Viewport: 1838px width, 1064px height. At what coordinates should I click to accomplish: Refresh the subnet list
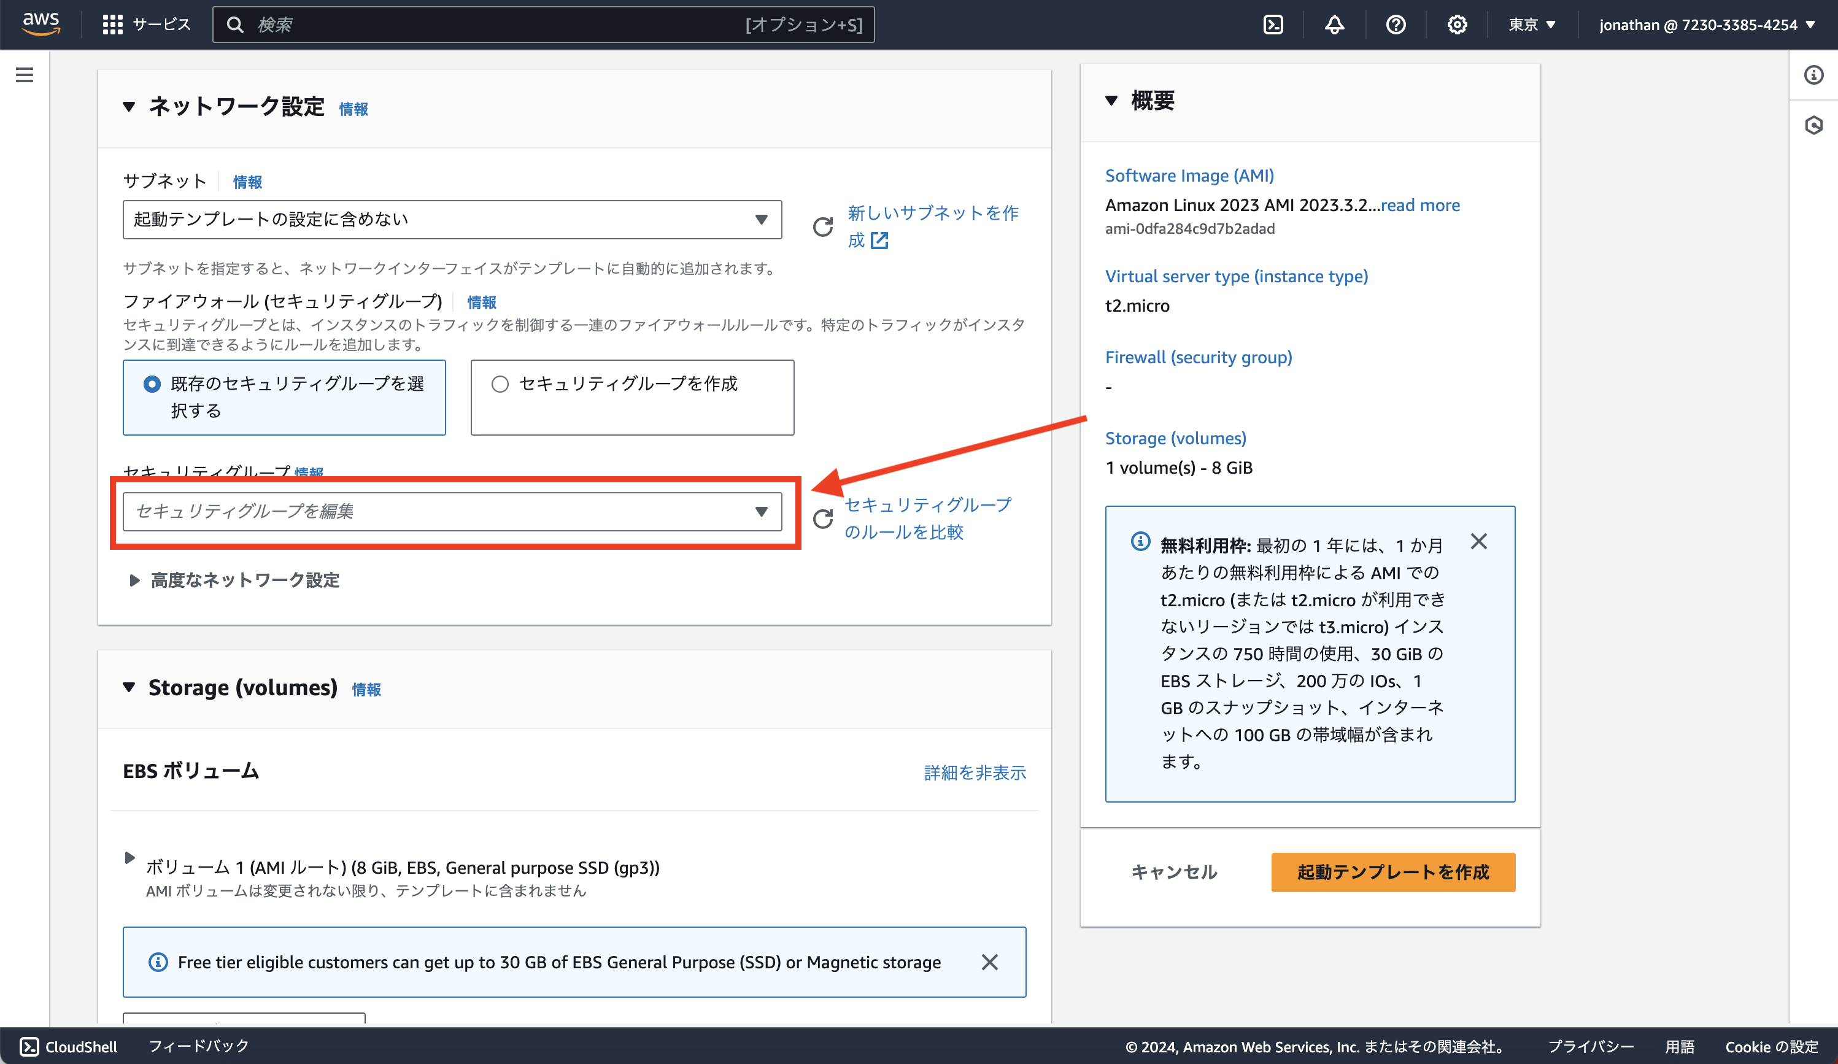pos(823,227)
